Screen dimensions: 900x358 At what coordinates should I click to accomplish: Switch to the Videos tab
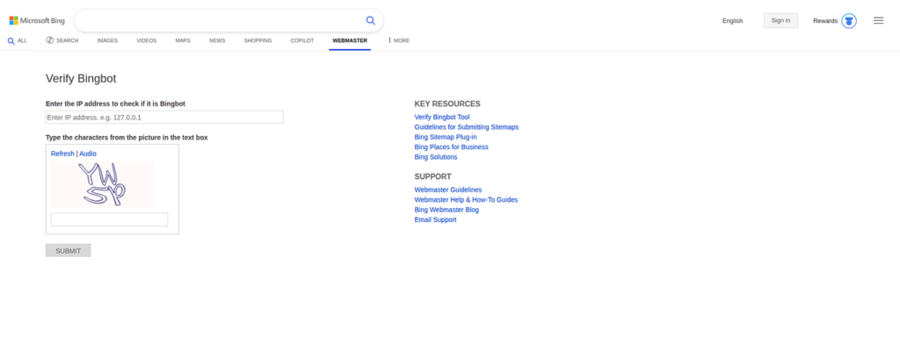click(x=147, y=40)
